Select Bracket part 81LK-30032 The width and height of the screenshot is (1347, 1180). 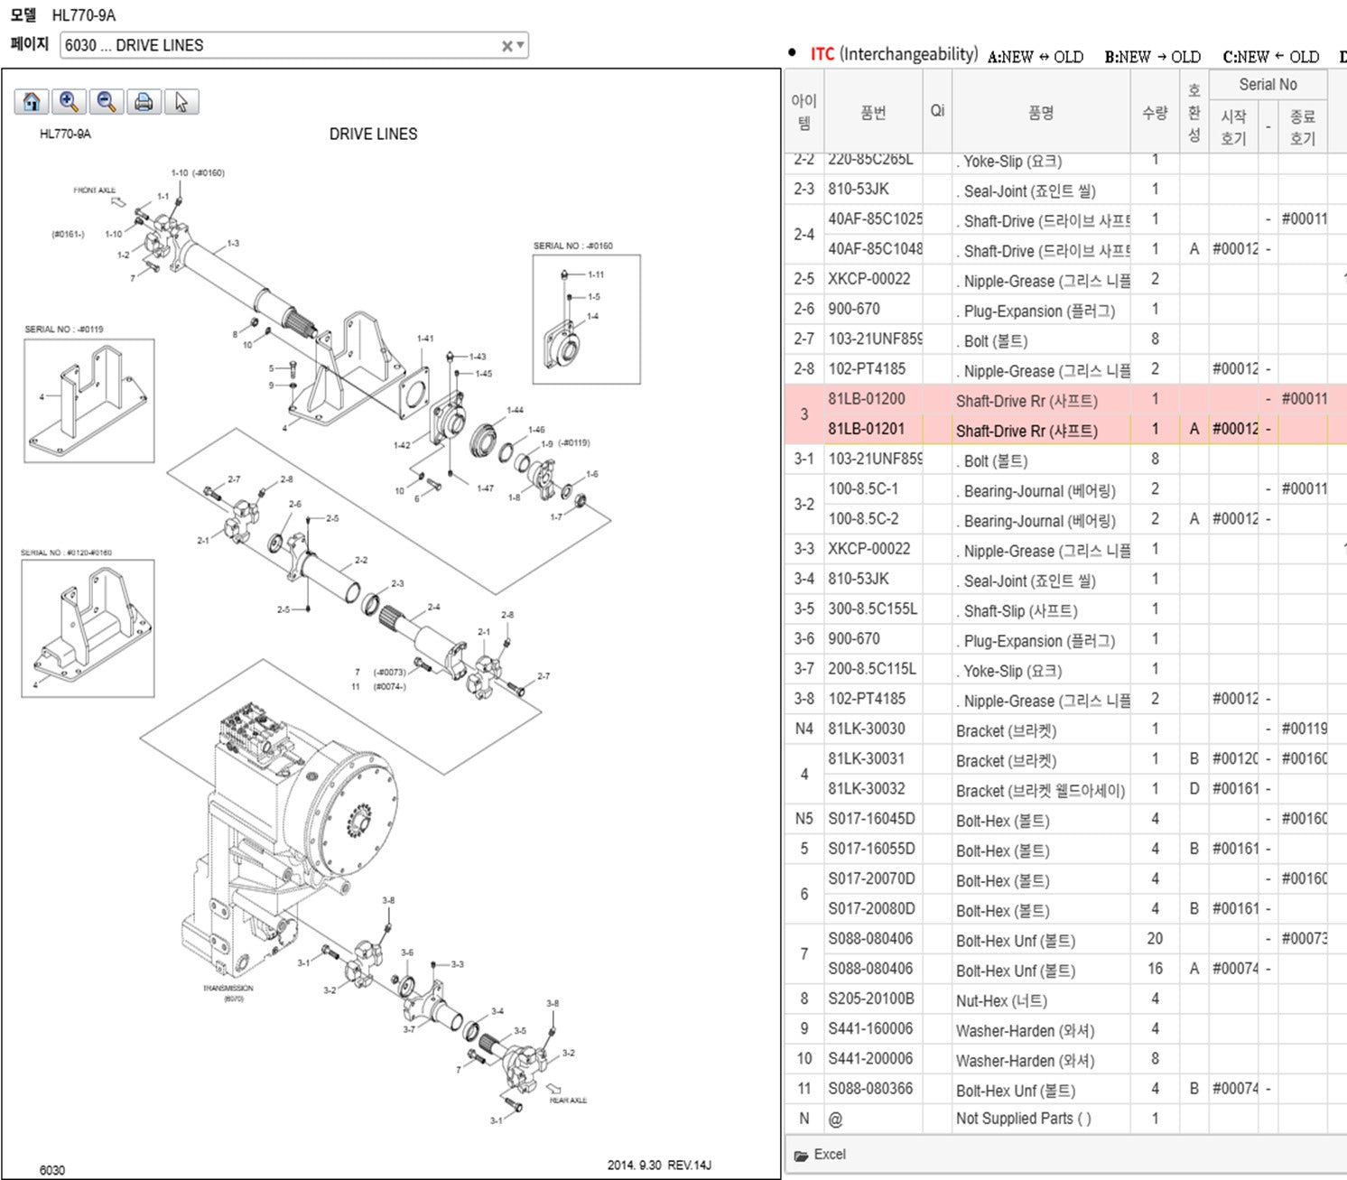[867, 789]
